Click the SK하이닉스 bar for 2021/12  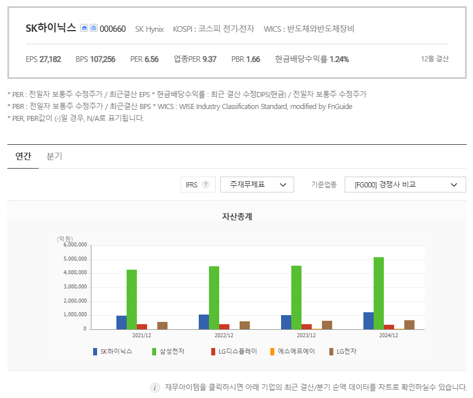[x=122, y=322]
